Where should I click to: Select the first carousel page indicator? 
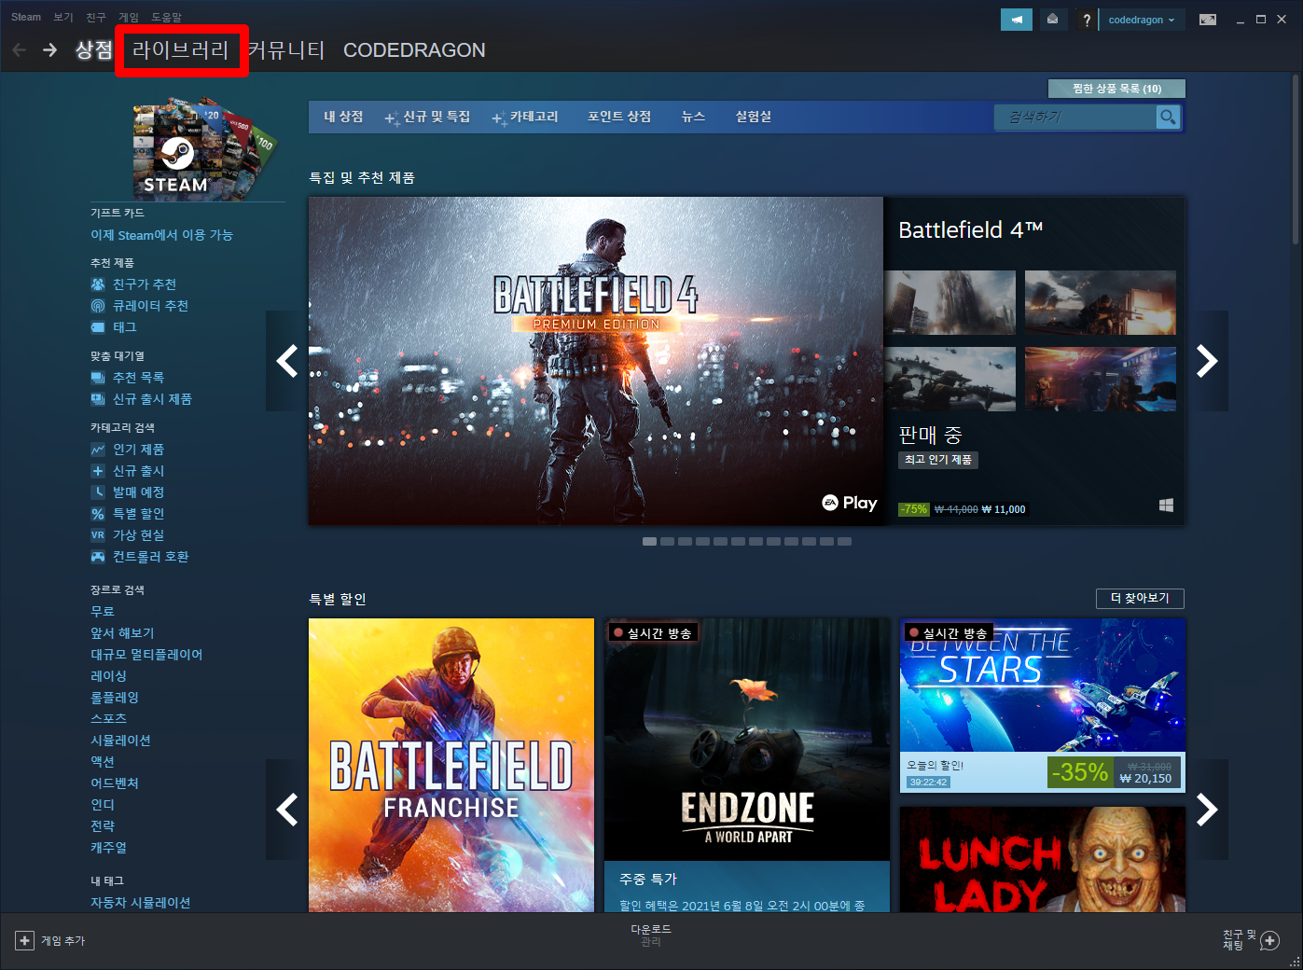pyautogui.click(x=649, y=541)
